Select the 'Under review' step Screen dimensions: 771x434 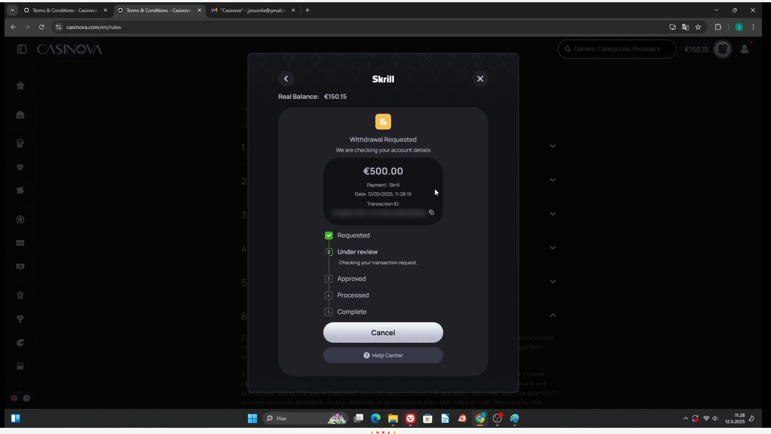point(357,252)
